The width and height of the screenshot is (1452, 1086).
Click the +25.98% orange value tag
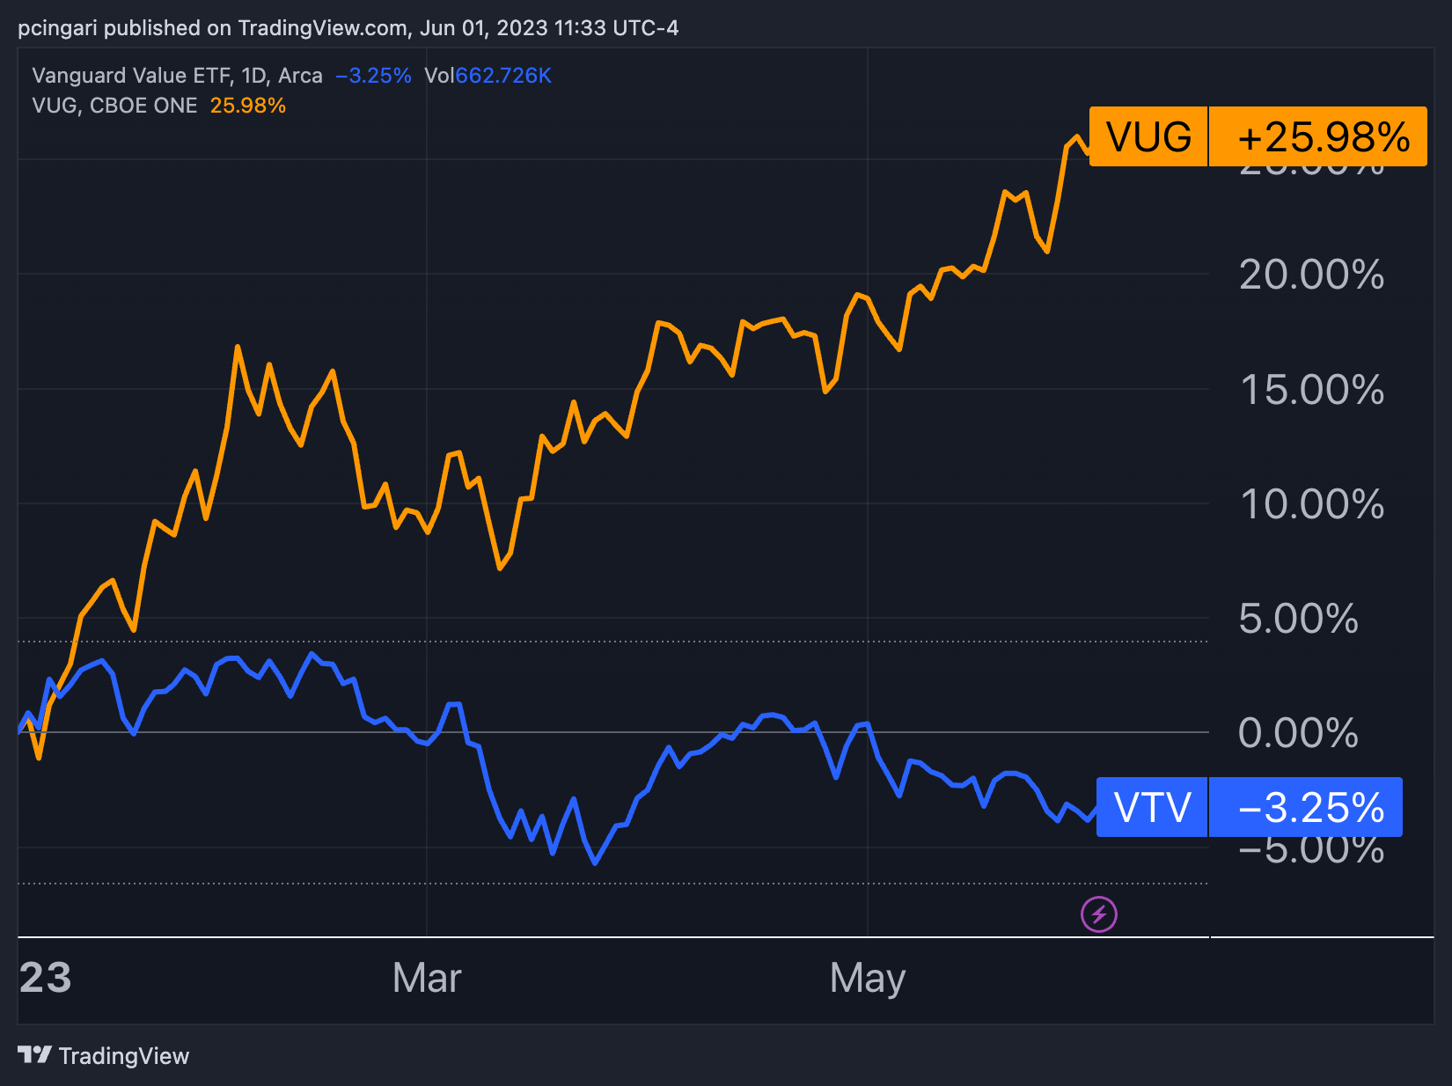[x=1318, y=136]
